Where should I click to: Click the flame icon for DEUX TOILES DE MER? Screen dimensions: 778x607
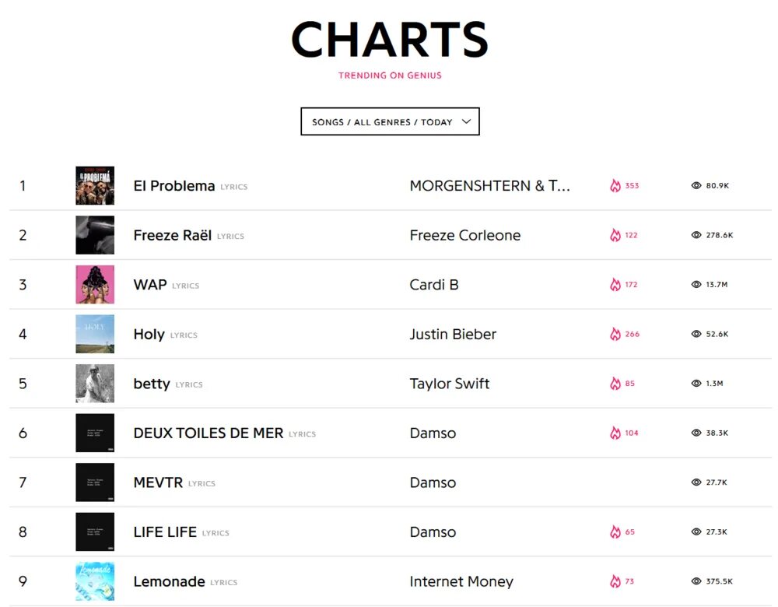pos(615,433)
